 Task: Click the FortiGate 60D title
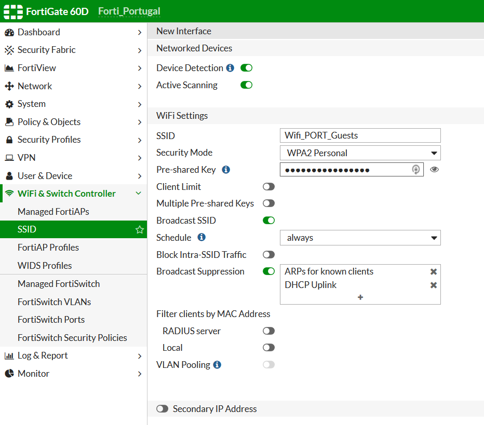(x=58, y=12)
